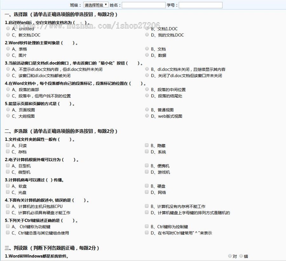
Task: Pick option B、dl.doc文档未关闭，且继续显示其内容
Action: pos(147,69)
